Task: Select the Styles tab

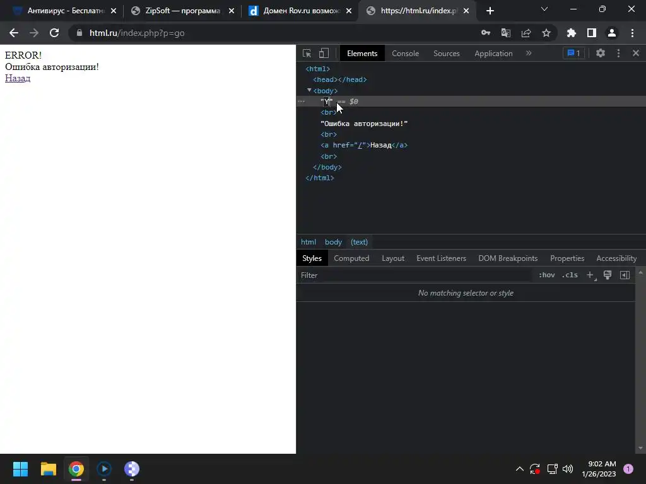Action: 312,258
